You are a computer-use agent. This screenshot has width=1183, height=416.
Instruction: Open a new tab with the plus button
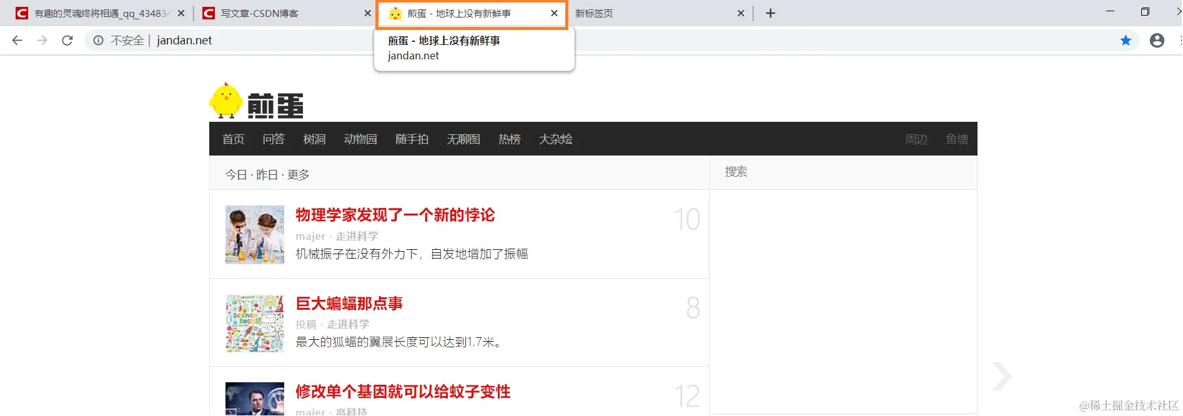pyautogui.click(x=770, y=13)
